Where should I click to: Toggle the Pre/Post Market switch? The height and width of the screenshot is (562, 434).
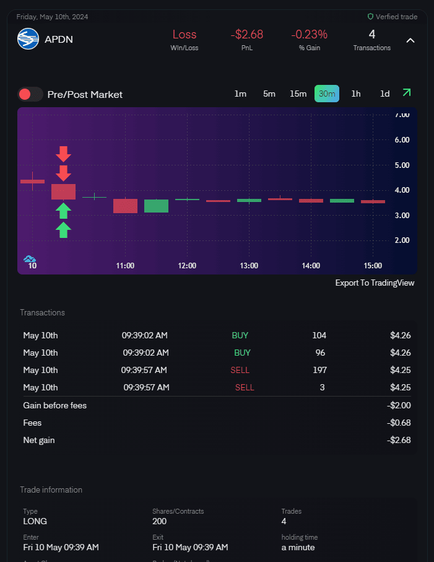click(30, 94)
